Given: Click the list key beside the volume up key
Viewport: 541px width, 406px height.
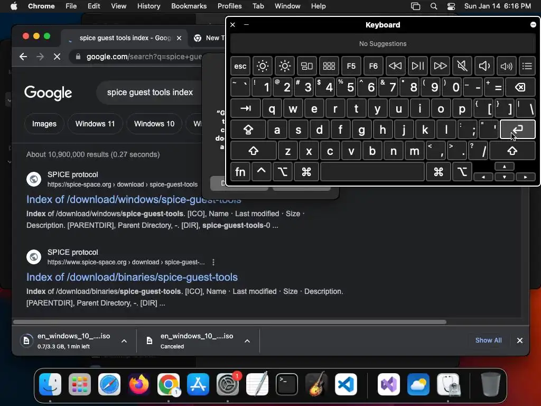Looking at the screenshot, I should pos(527,66).
